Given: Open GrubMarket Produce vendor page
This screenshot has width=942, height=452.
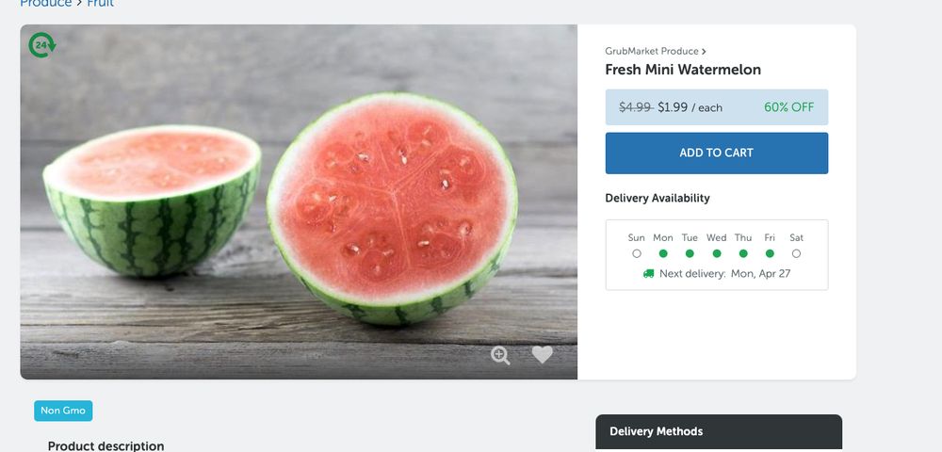Looking at the screenshot, I should click(x=652, y=51).
